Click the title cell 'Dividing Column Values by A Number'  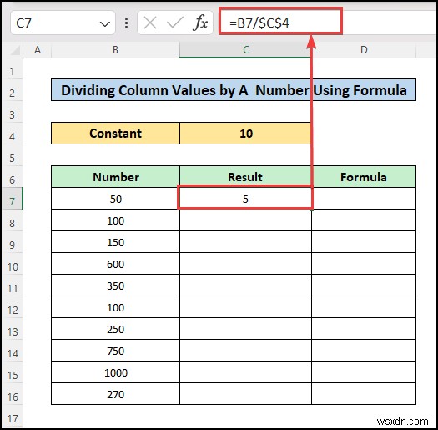point(234,90)
